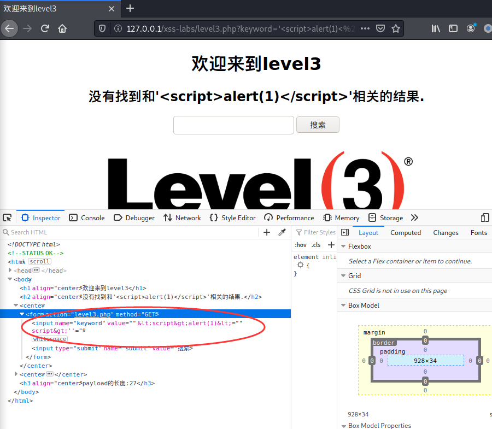
Task: Click the Create New Node plus icon
Action: [267, 232]
